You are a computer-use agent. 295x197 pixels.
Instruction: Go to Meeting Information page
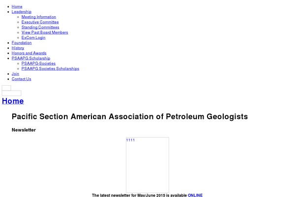pos(38,17)
